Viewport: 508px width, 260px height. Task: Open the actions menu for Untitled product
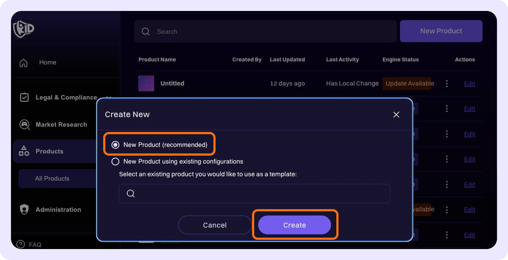[447, 83]
